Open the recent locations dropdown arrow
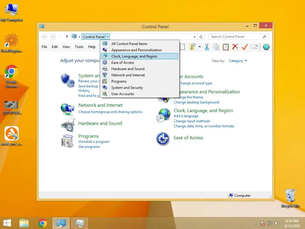The height and width of the screenshot is (229, 305). coord(60,37)
